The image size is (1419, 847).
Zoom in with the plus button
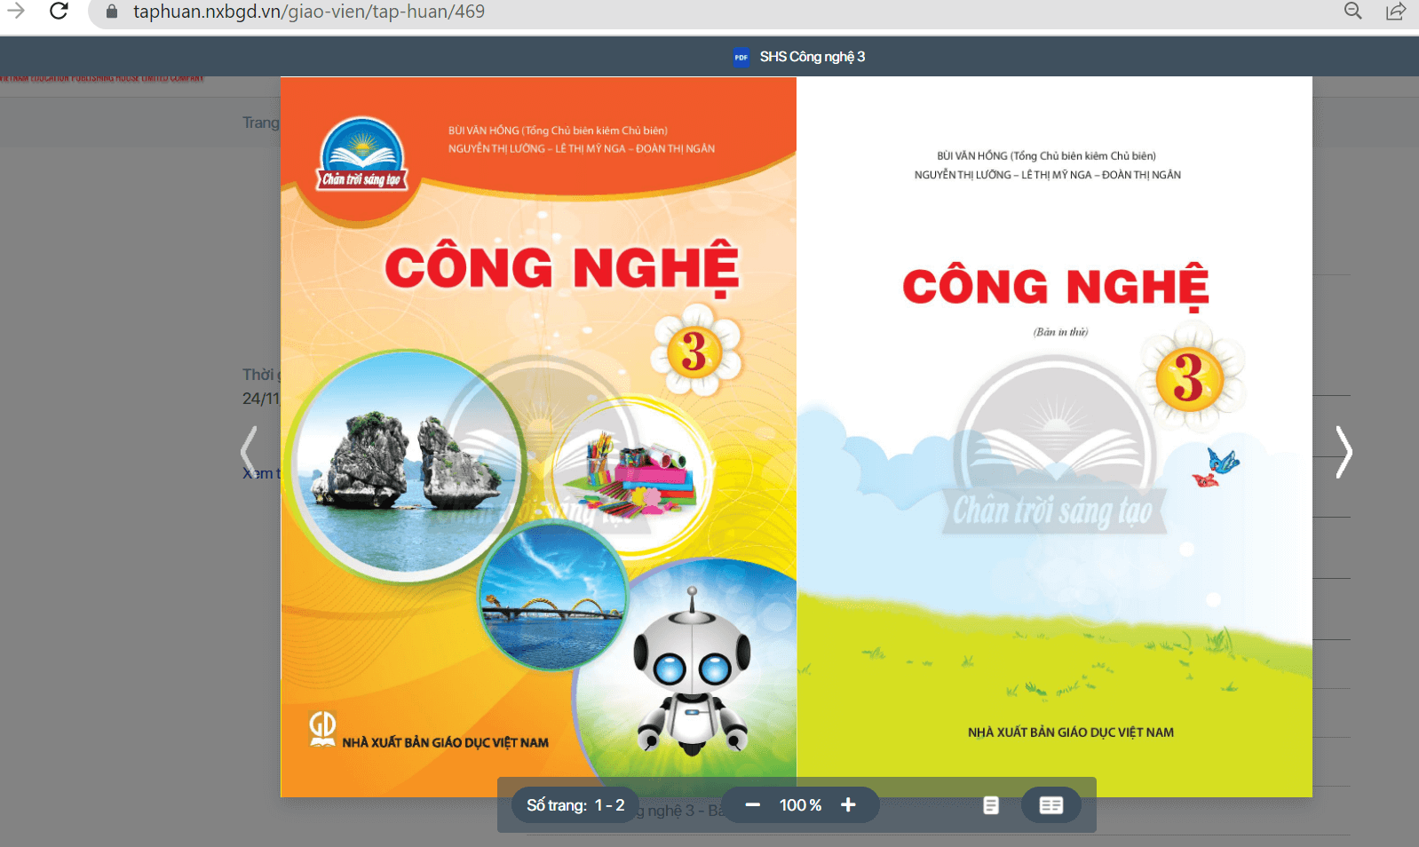click(848, 805)
